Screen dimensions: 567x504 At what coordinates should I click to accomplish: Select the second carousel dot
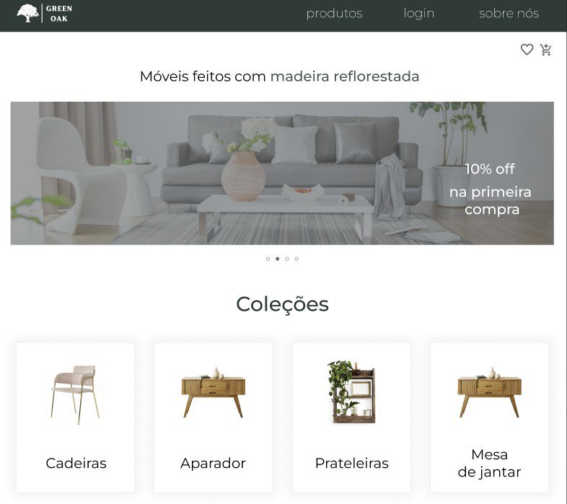[277, 259]
